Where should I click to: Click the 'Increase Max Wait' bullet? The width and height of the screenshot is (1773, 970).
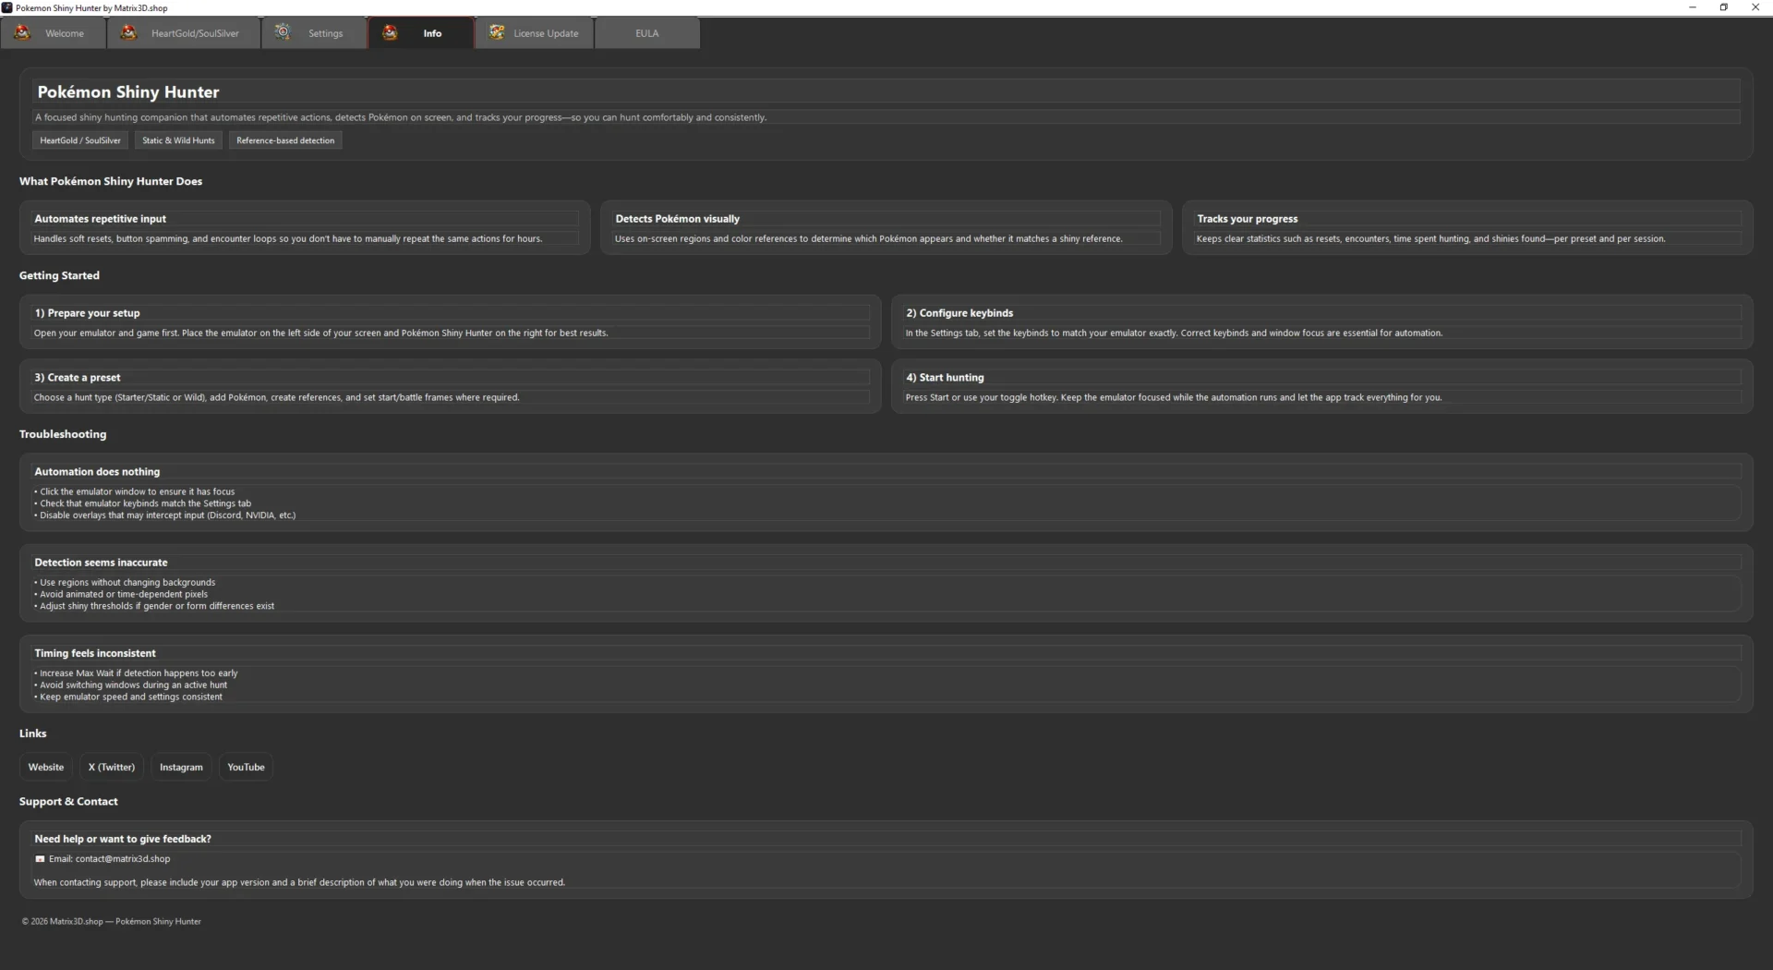136,673
